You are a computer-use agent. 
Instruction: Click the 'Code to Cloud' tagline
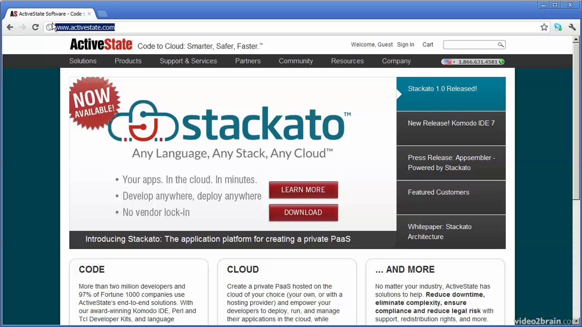coord(200,46)
